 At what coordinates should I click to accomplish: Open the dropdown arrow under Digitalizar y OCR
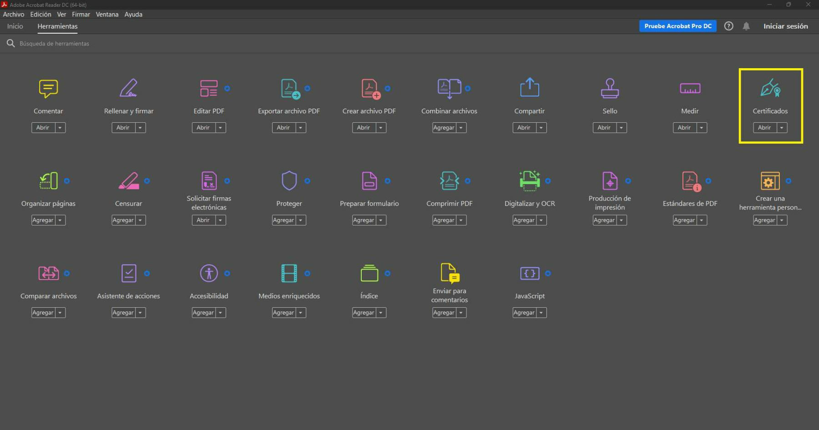click(541, 220)
